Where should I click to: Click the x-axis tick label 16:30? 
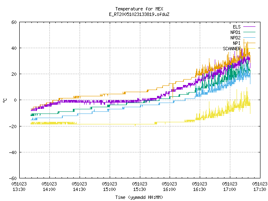[x=200, y=189]
